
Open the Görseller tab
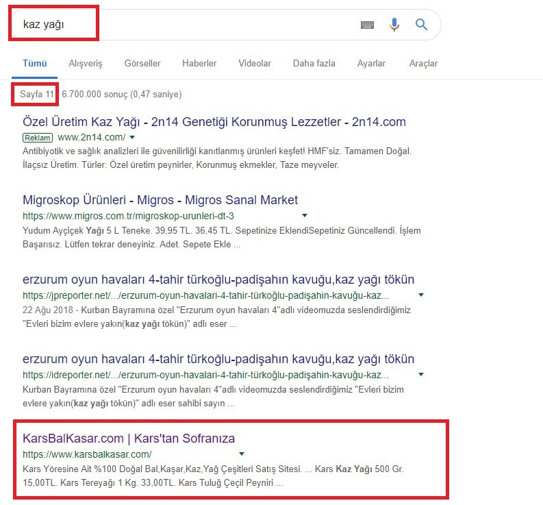click(x=142, y=64)
